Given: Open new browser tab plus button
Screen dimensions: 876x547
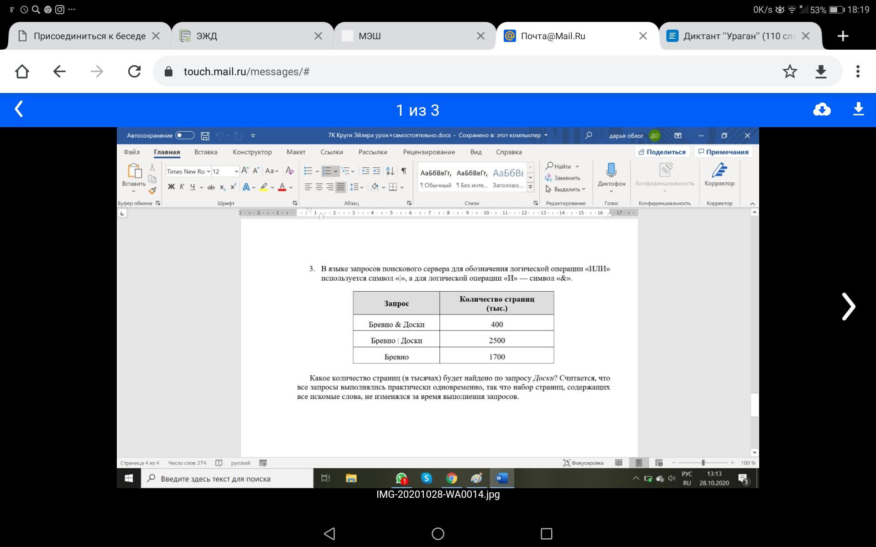Looking at the screenshot, I should 843,36.
